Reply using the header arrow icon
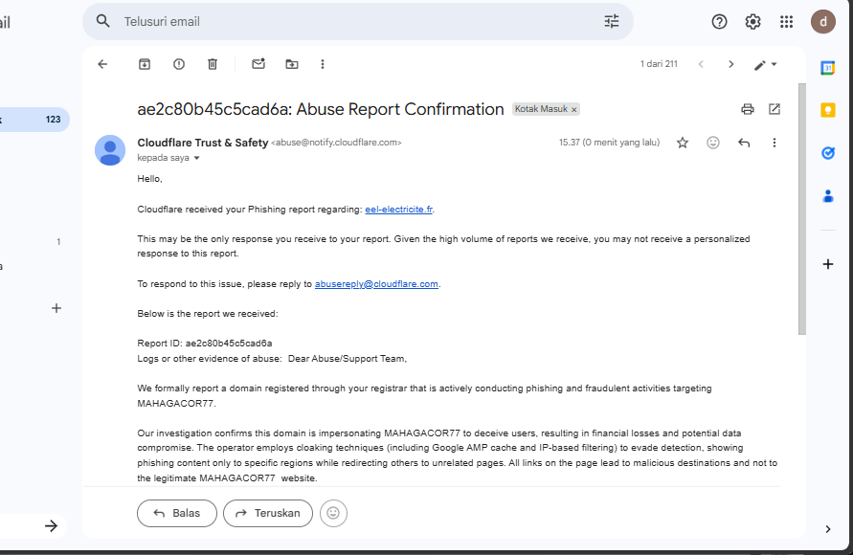This screenshot has width=853, height=555. point(744,143)
